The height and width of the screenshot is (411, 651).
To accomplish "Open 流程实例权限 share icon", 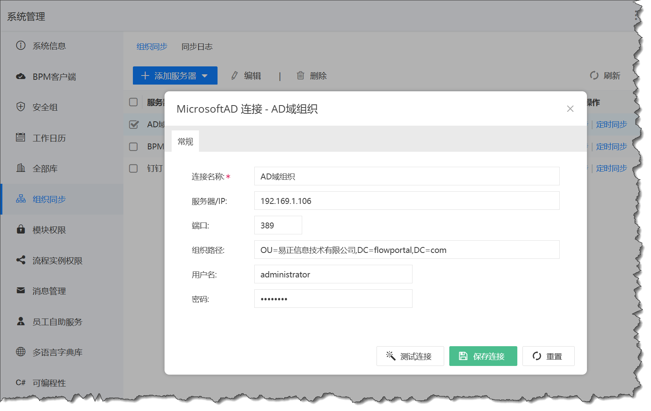I will (21, 260).
